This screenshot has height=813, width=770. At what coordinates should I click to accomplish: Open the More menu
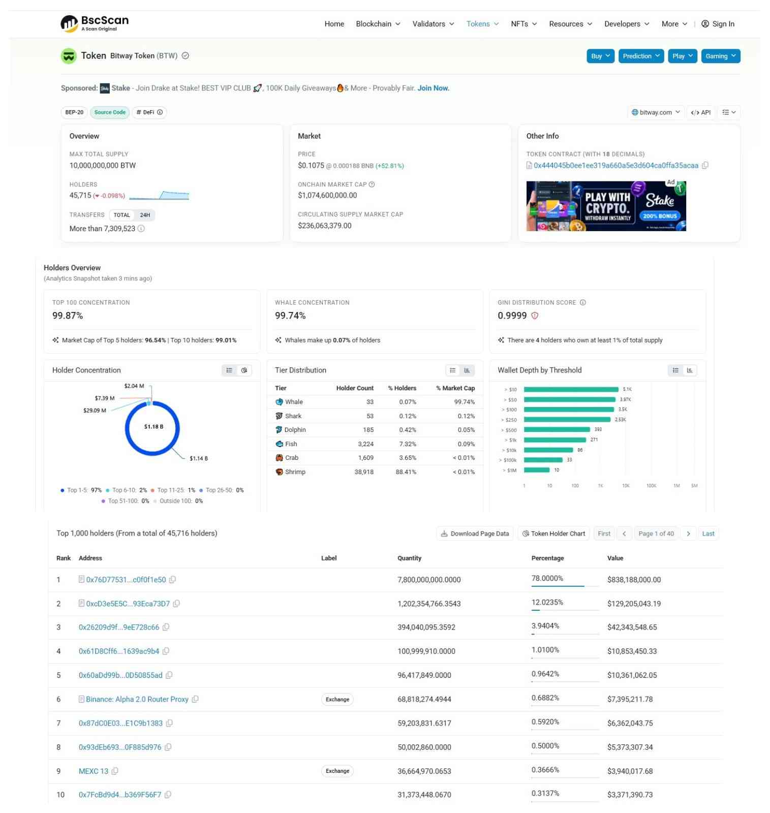coord(674,24)
